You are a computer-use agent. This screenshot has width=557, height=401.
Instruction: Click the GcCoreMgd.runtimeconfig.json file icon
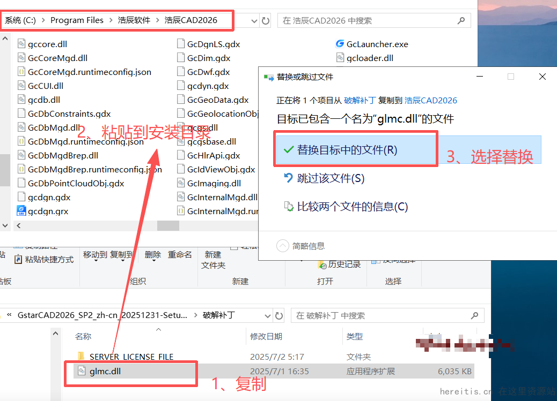click(21, 72)
